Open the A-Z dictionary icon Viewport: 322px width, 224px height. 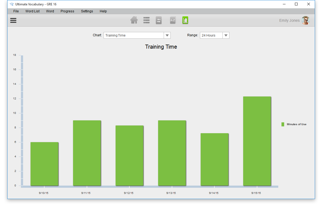coord(173,20)
